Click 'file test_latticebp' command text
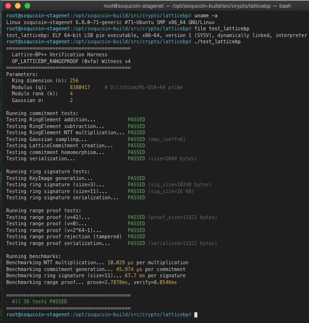 coord(222,28)
